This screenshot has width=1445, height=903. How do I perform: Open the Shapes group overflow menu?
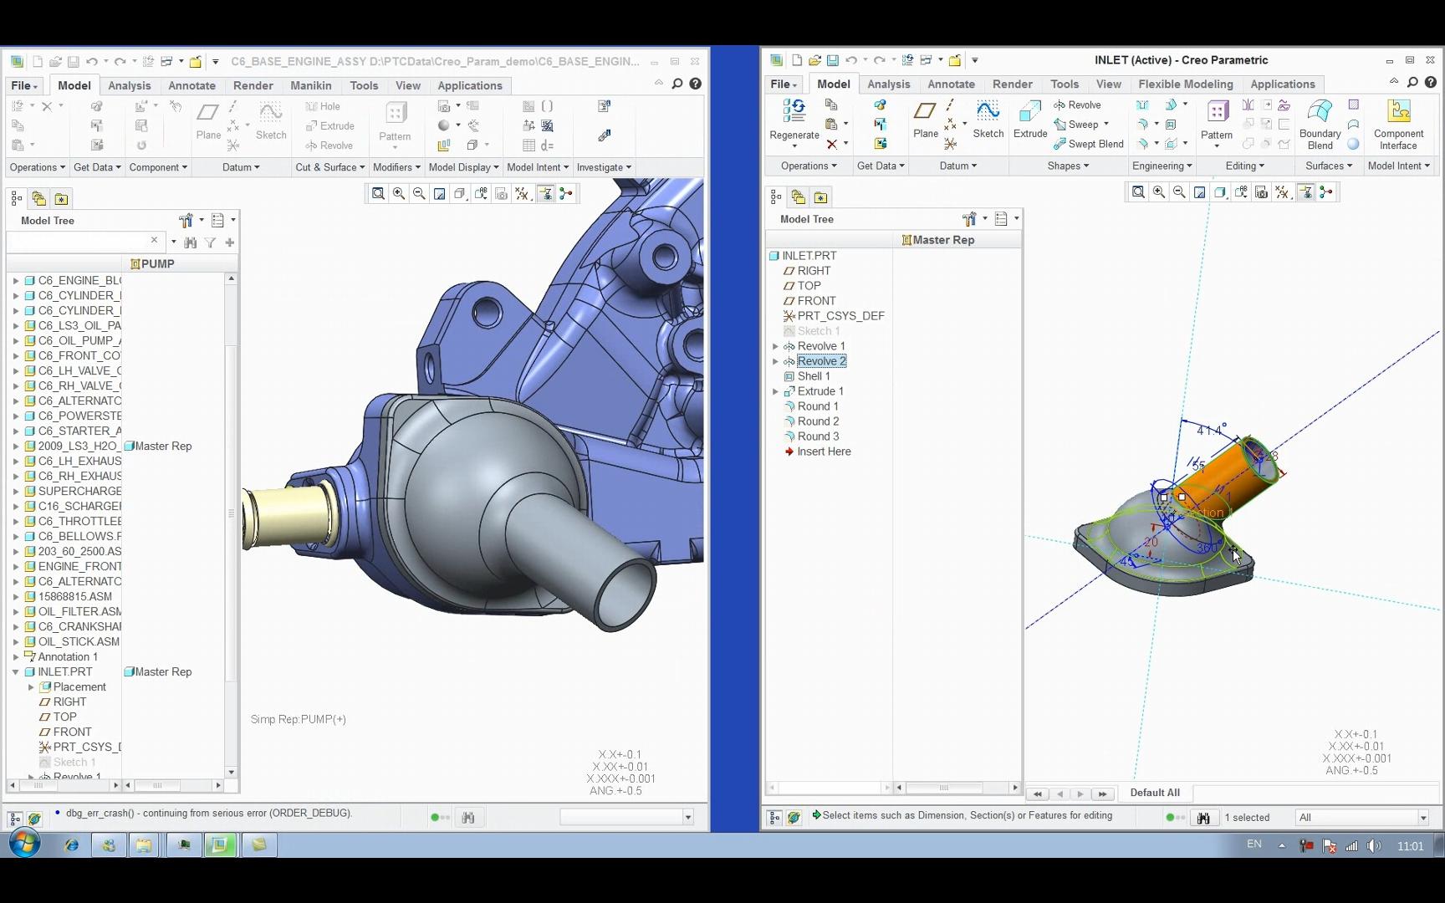tap(1068, 166)
